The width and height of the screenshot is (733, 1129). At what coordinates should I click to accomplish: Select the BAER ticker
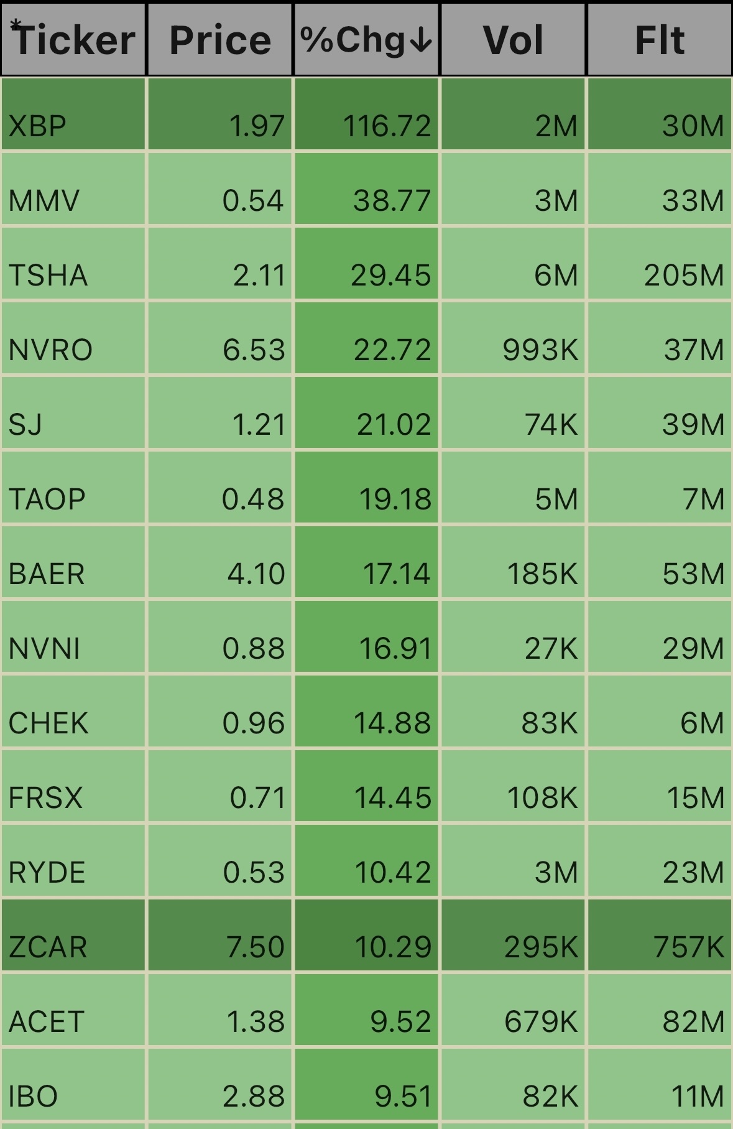[x=46, y=574]
